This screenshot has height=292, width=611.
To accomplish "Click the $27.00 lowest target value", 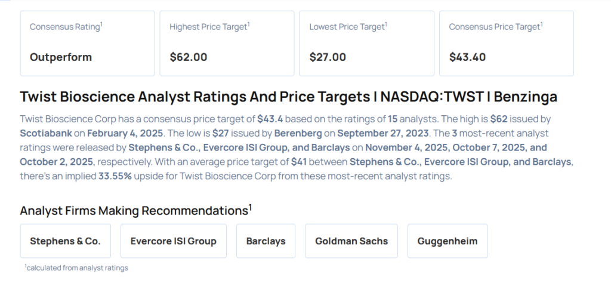I will (x=328, y=57).
